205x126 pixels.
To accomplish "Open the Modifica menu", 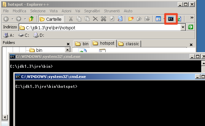I will [19, 11].
